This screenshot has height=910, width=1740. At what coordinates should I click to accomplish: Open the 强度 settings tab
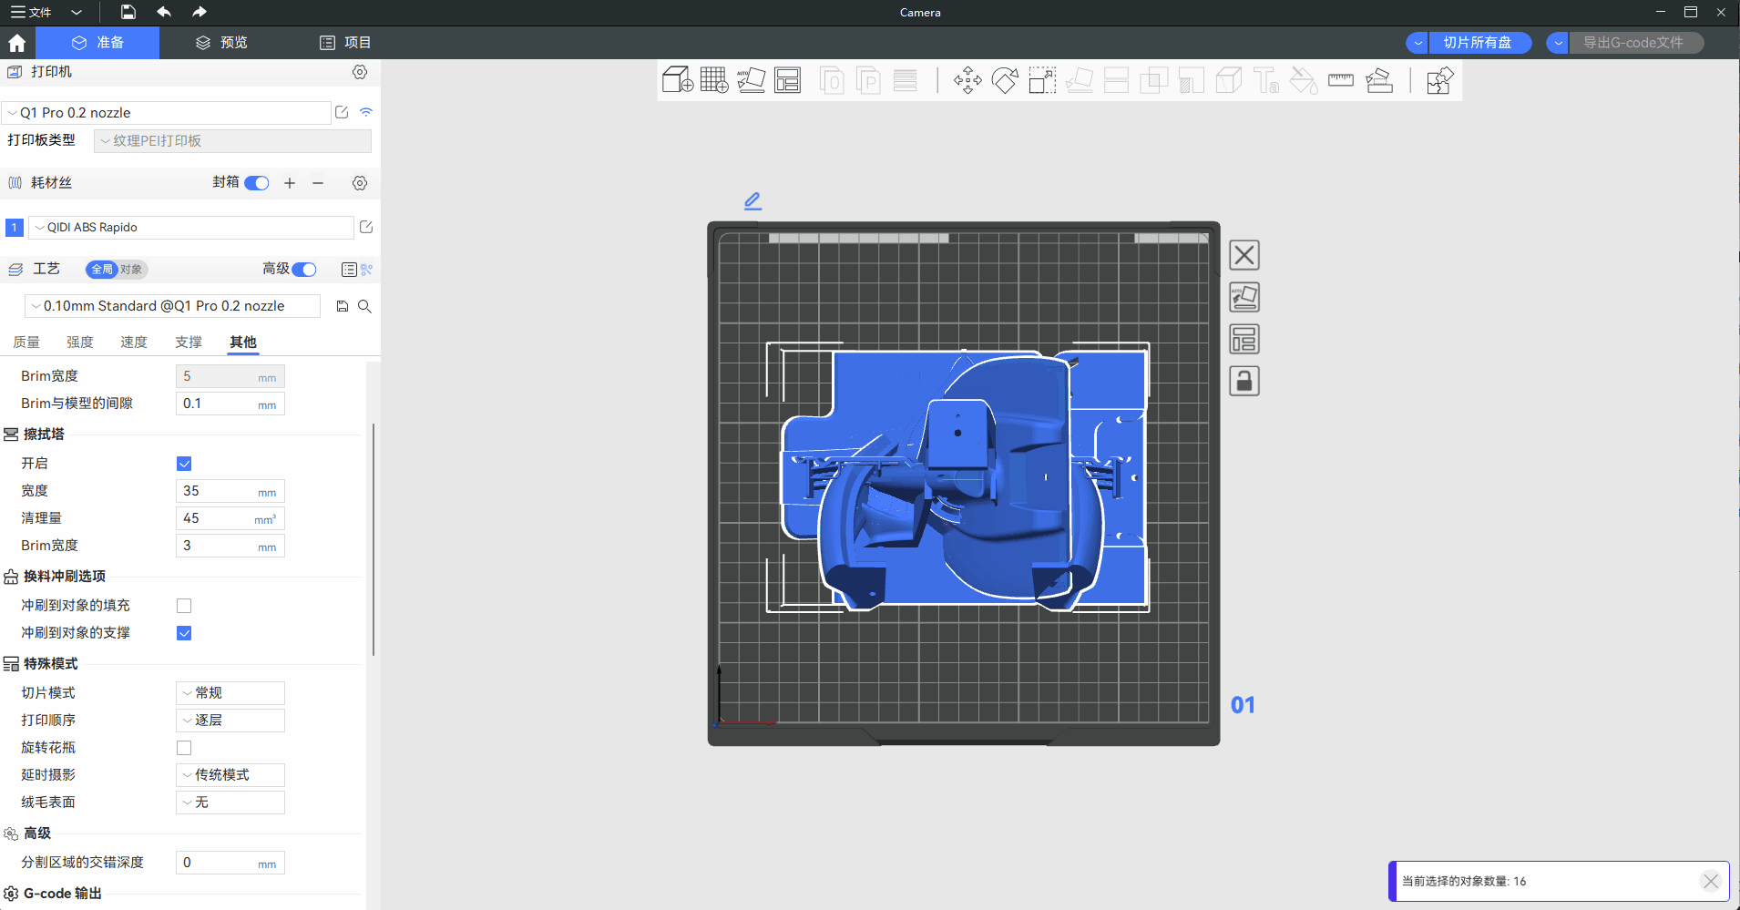[x=80, y=343]
